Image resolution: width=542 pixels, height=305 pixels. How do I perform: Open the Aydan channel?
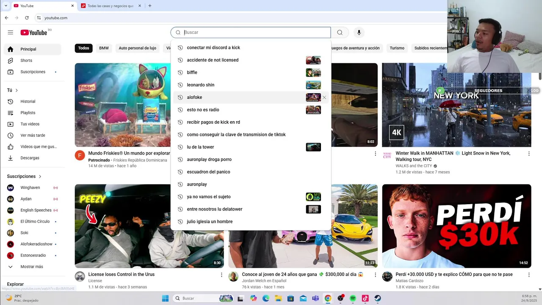coord(32,199)
